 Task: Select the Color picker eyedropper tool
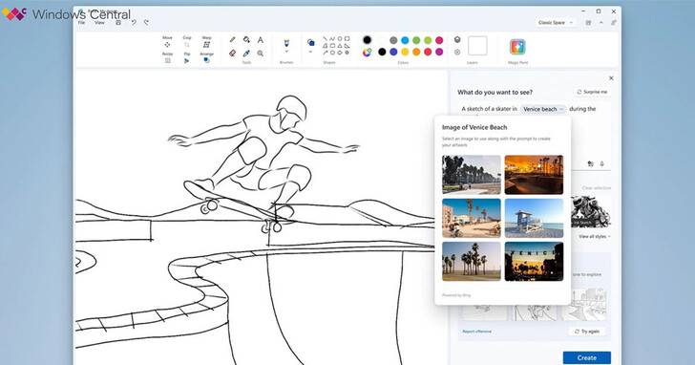246,54
